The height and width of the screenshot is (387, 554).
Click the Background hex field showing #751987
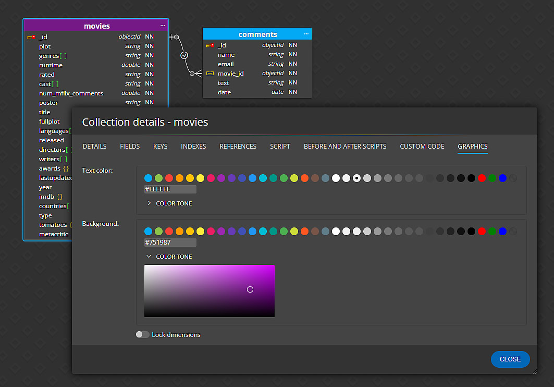(170, 243)
